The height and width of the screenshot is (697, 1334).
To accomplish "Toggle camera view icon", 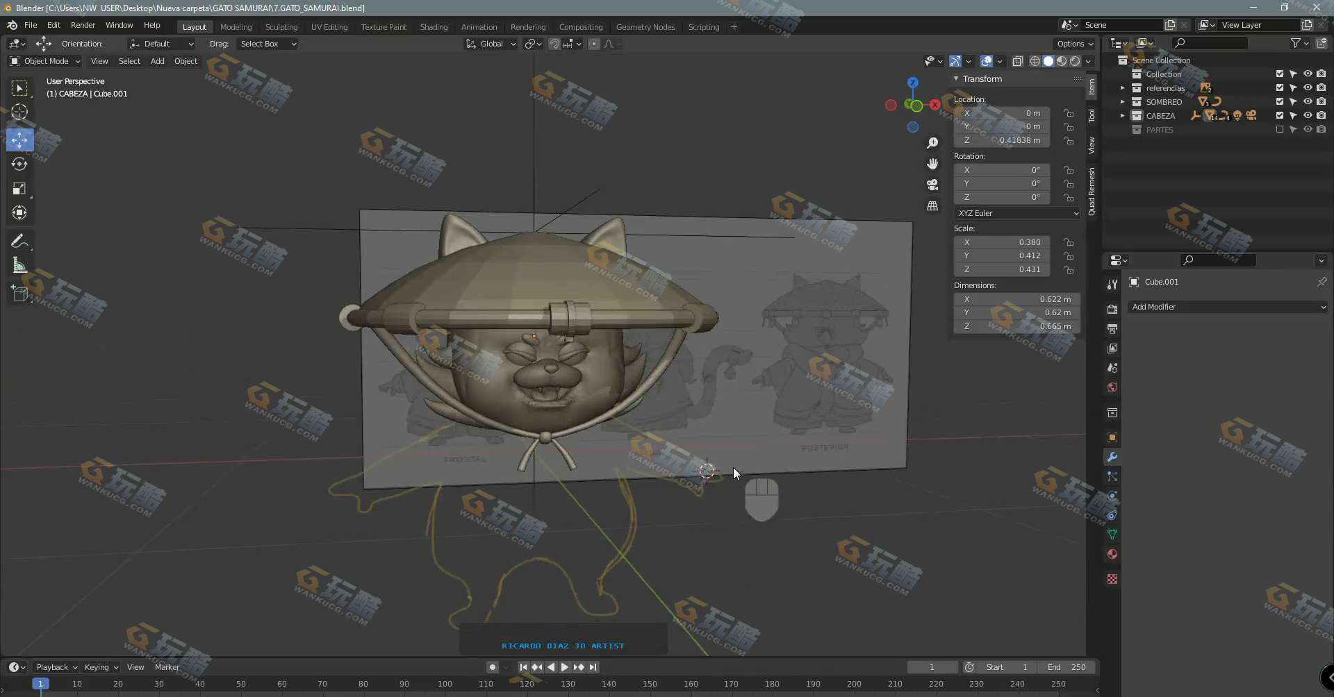I will (932, 185).
